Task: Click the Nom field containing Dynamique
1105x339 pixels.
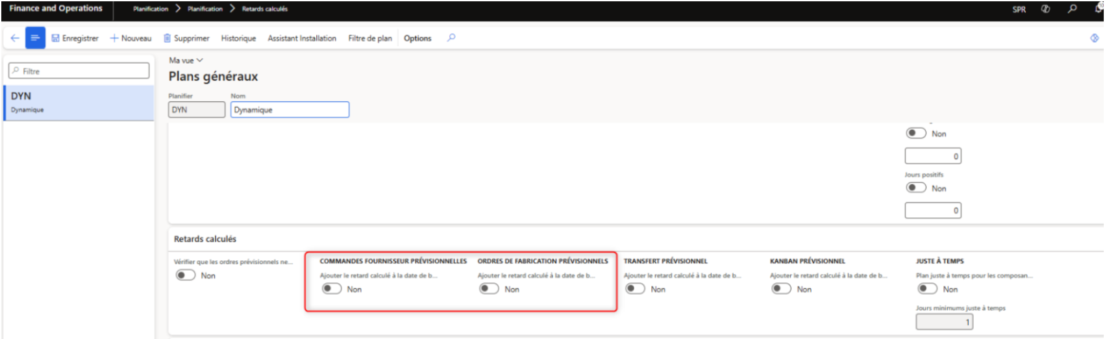Action: [290, 110]
